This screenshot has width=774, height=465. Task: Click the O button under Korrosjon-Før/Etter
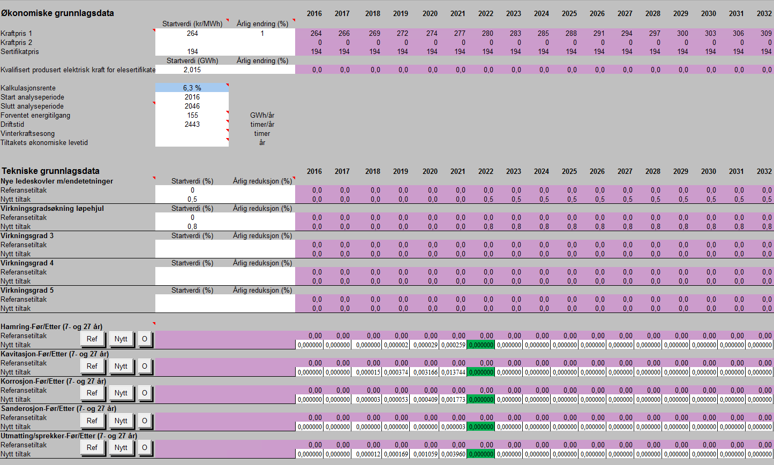pyautogui.click(x=145, y=393)
